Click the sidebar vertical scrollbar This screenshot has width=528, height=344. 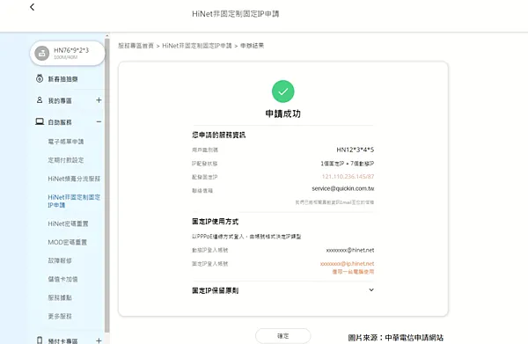107,185
